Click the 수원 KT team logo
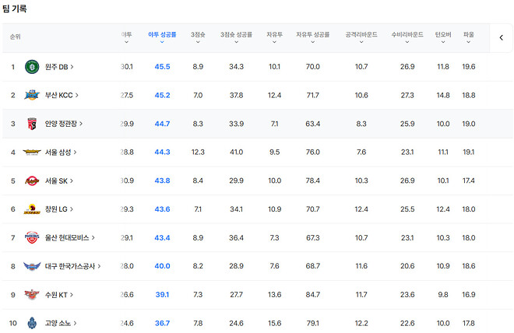The image size is (514, 333). (x=32, y=295)
